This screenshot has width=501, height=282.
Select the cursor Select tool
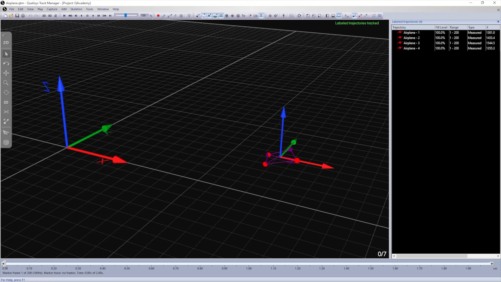pyautogui.click(x=6, y=54)
